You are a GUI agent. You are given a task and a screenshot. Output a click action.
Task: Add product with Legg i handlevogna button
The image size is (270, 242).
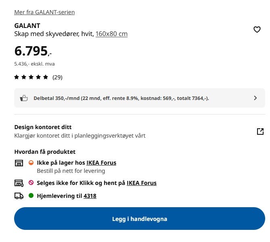click(140, 219)
